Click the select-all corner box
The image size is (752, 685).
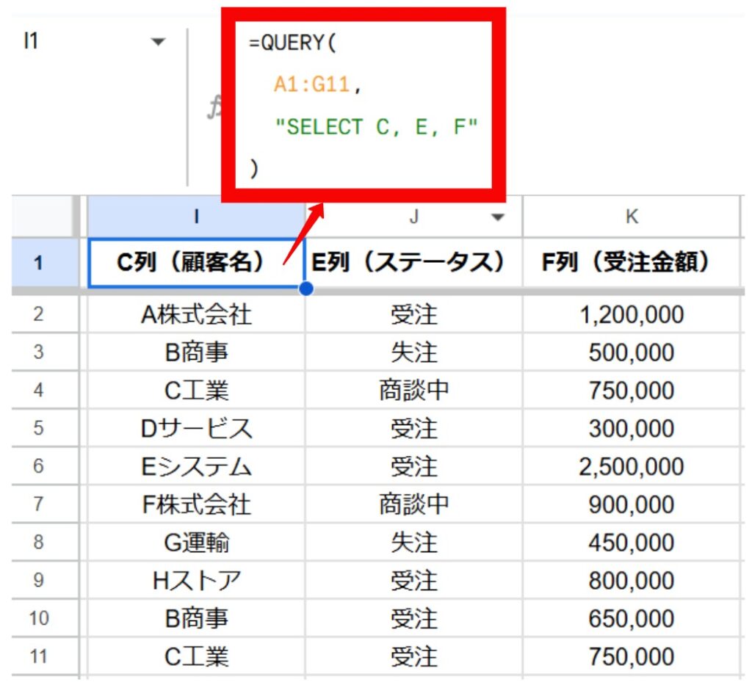42,217
